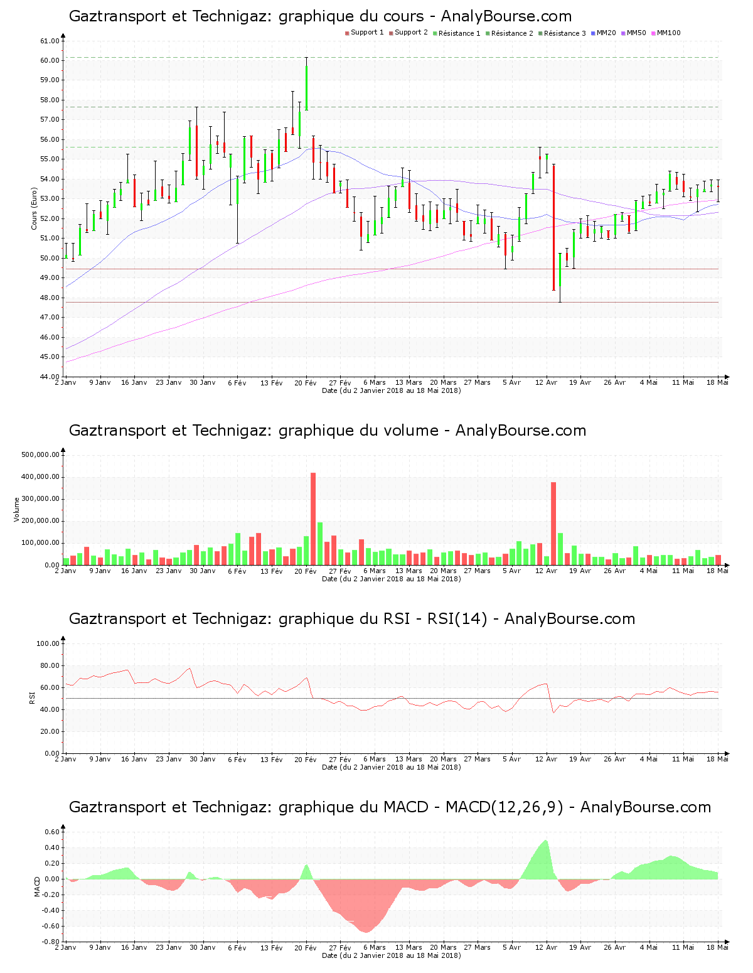Click the 'graphique du MACD - MACD(12,26,9)' title
Image resolution: width=753 pixels, height=973 pixels.
coord(390,807)
